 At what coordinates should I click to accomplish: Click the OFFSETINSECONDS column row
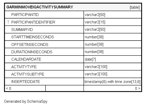click(x=73, y=44)
